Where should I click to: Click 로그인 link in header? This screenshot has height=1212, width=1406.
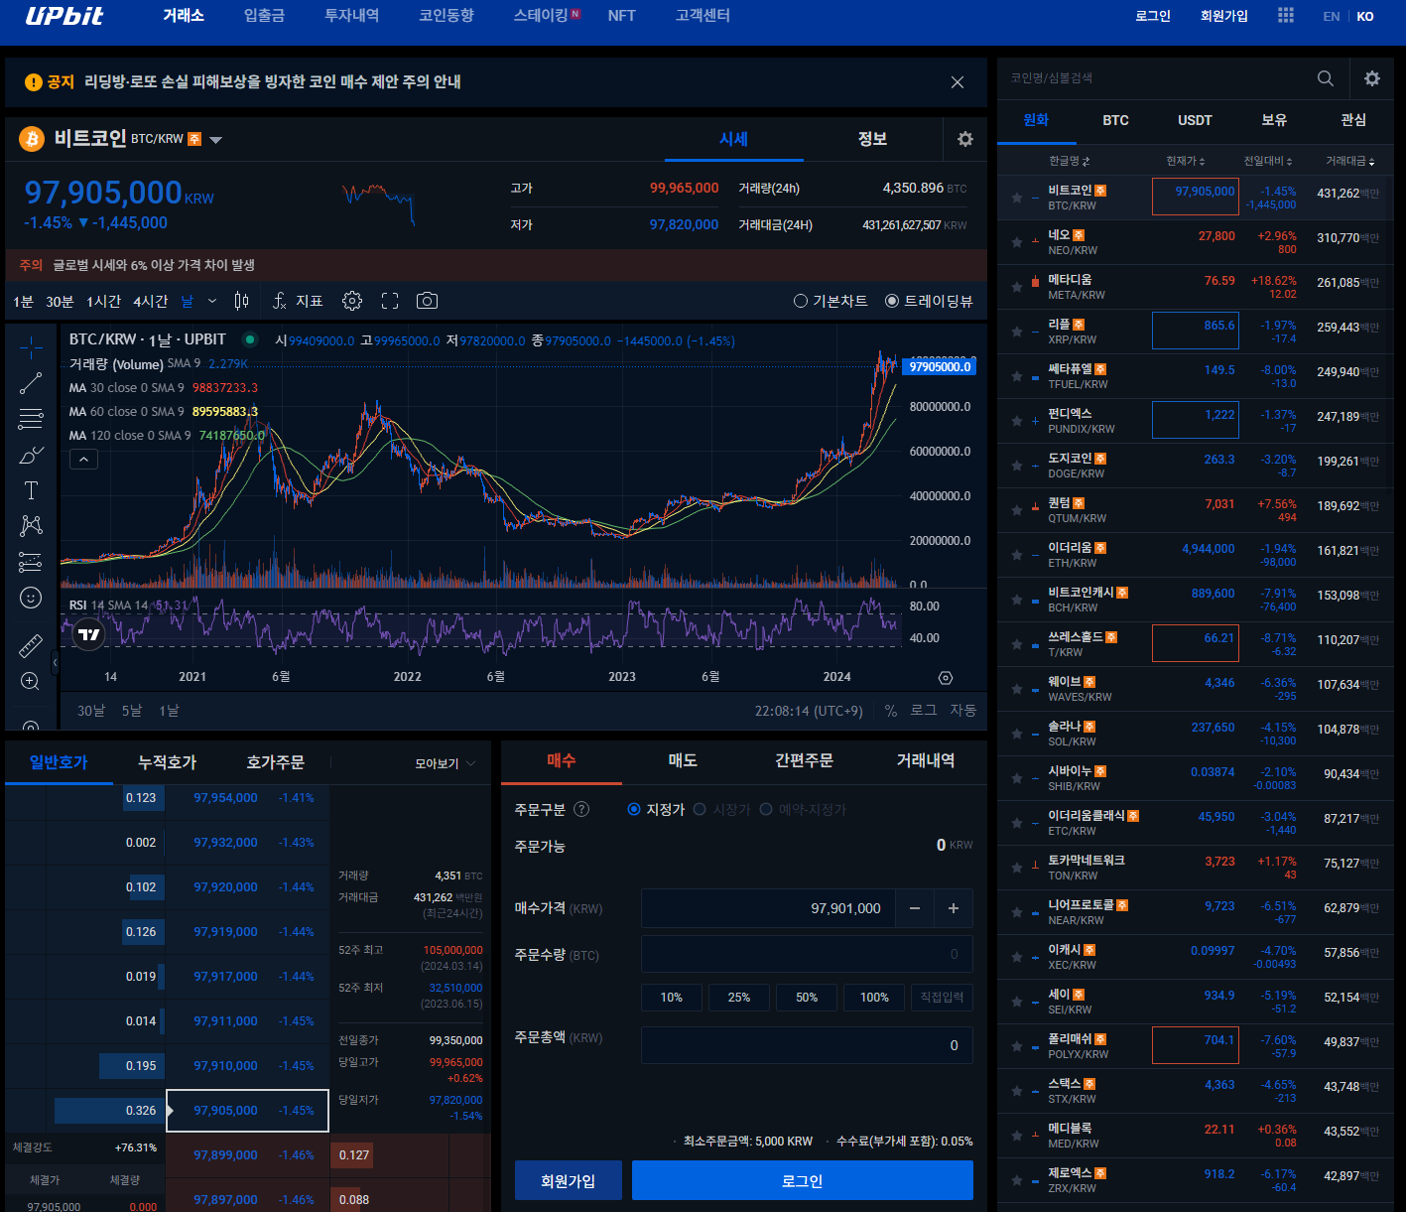click(1153, 16)
